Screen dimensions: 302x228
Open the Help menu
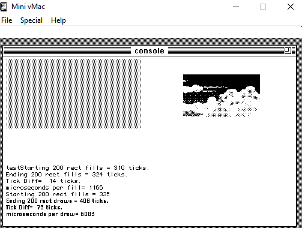click(58, 20)
